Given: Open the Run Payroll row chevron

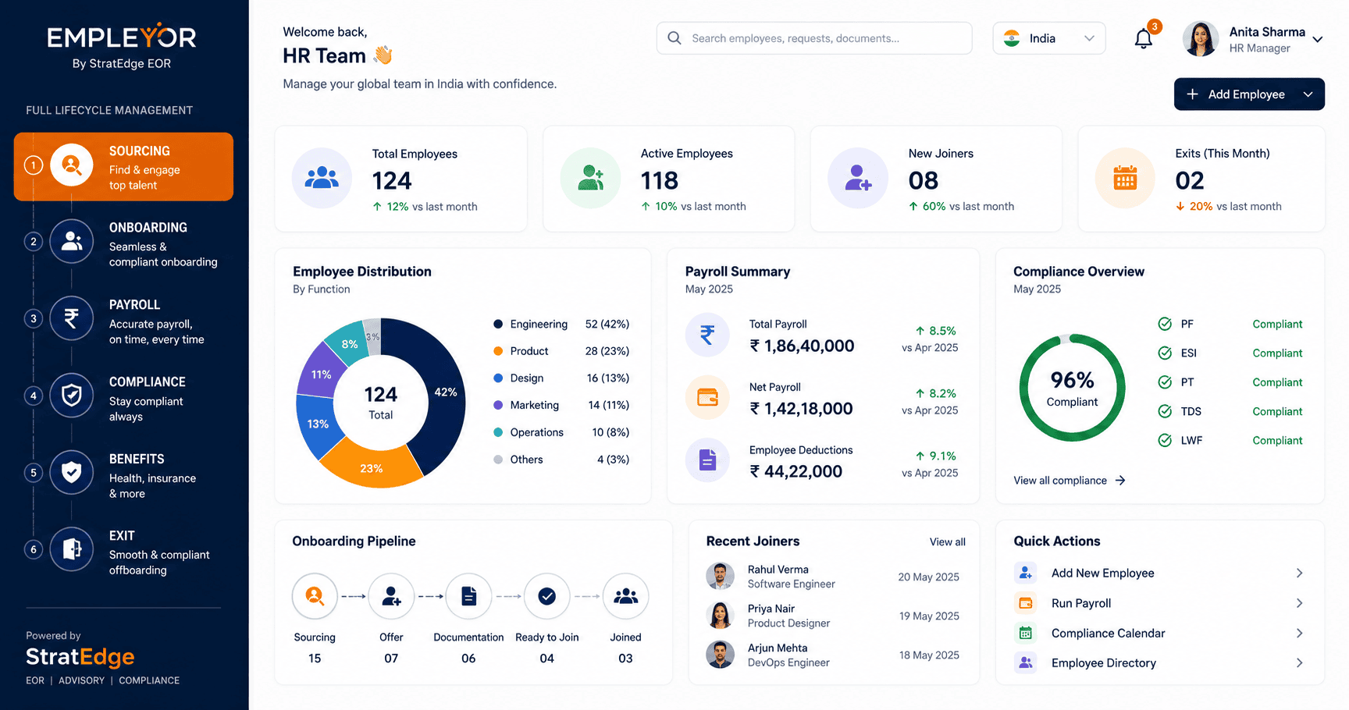Looking at the screenshot, I should [x=1300, y=603].
